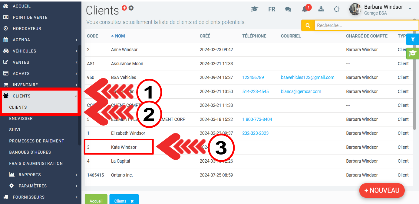Expand the Rapports submenu
This screenshot has height=204, width=419.
click(30, 175)
